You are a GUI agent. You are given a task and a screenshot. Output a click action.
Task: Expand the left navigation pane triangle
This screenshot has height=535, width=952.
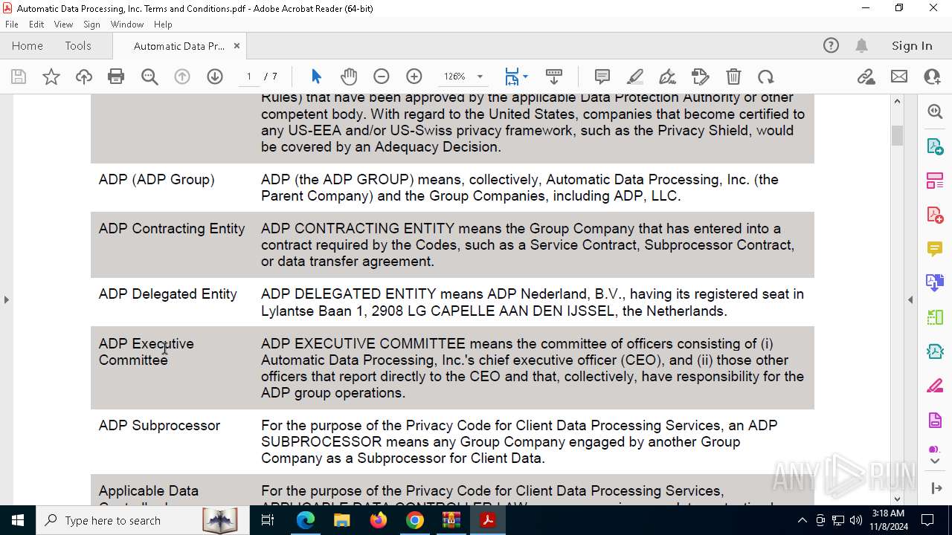click(x=7, y=299)
